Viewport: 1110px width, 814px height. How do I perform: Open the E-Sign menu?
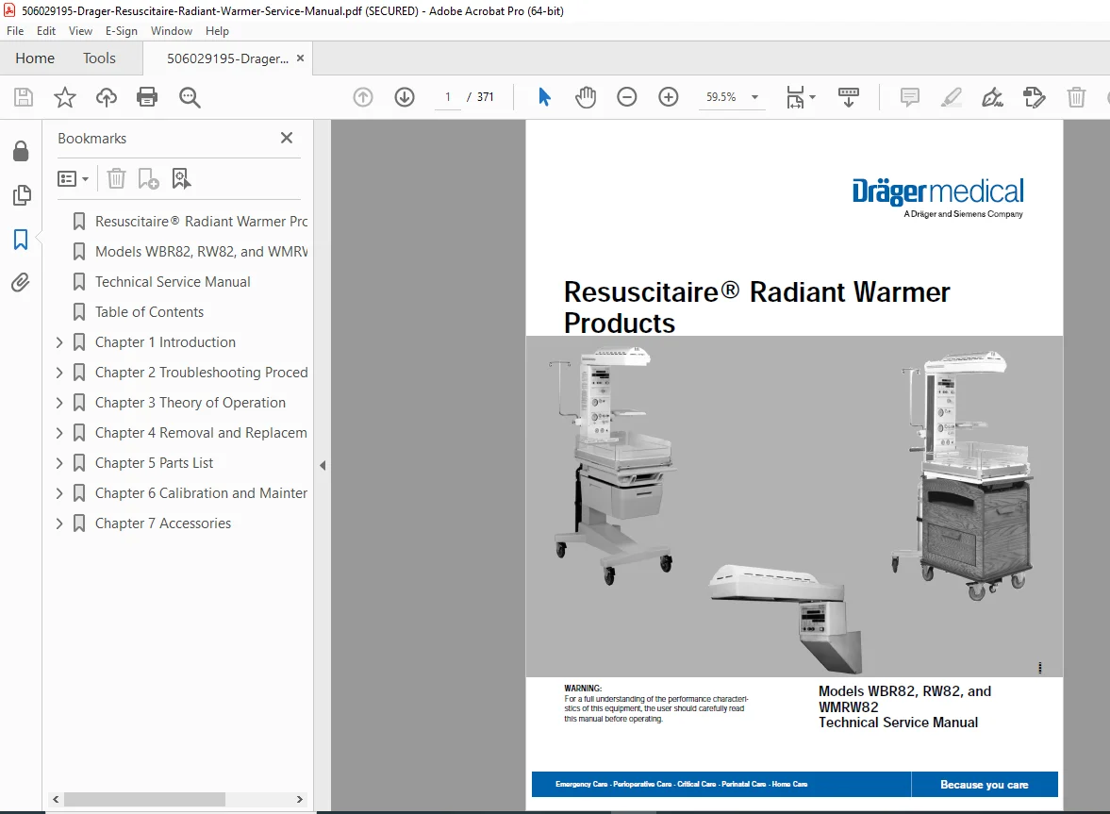pyautogui.click(x=121, y=31)
